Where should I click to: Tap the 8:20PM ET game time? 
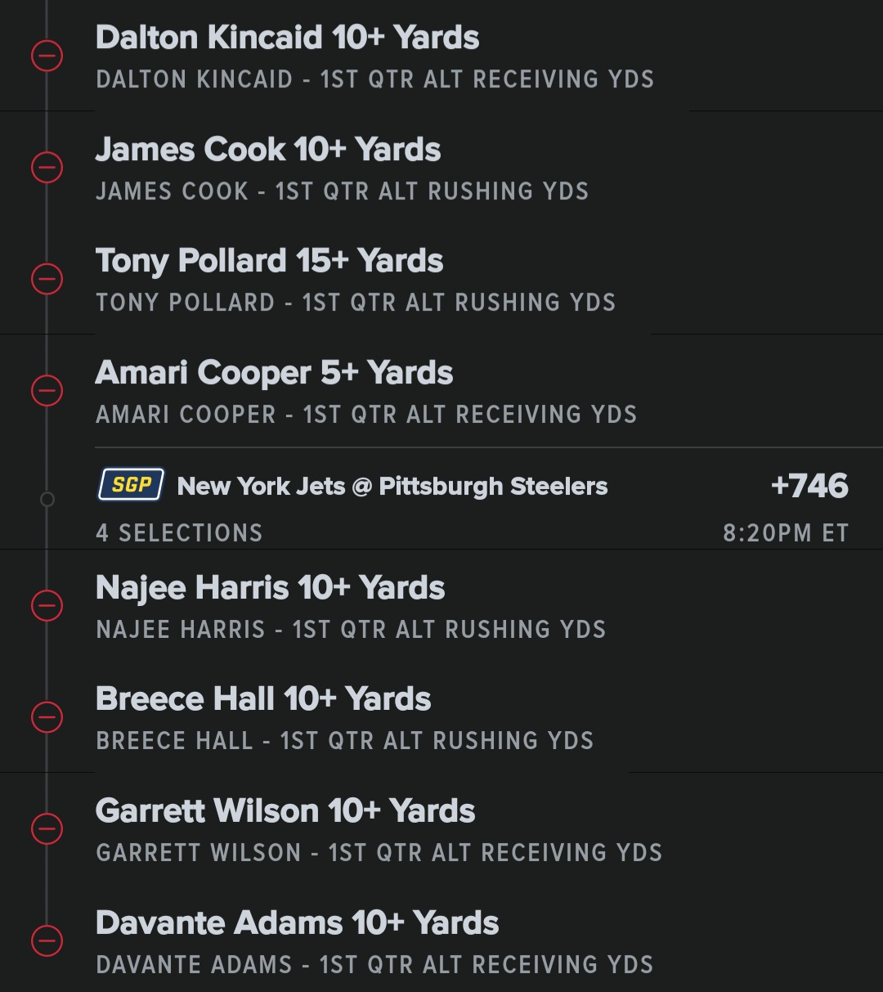click(785, 533)
